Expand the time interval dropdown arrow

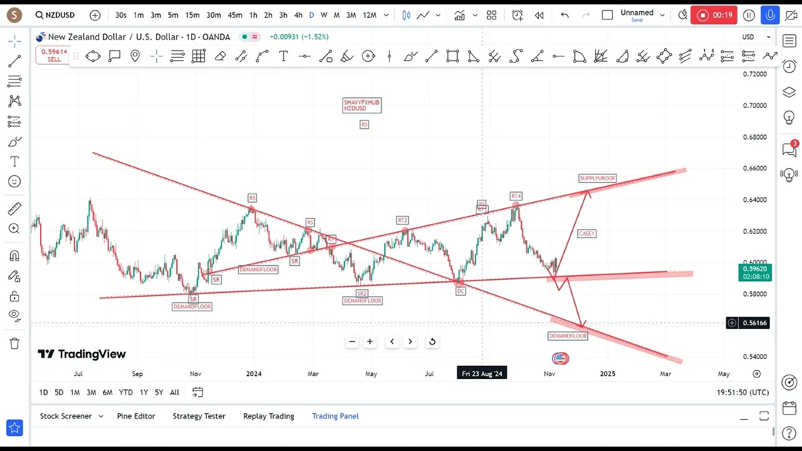[386, 15]
